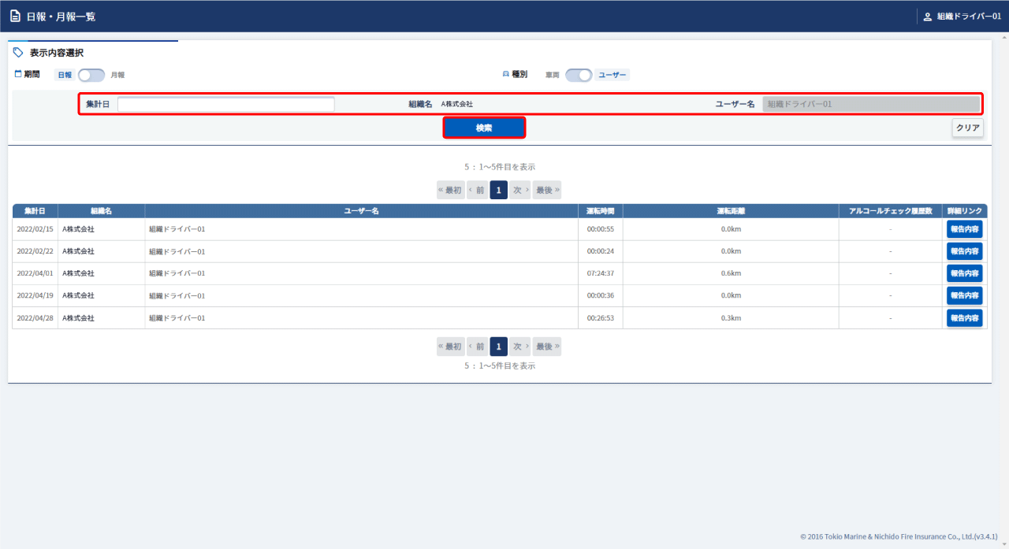
Task: Click the icon next to 種別 label
Action: tap(506, 74)
